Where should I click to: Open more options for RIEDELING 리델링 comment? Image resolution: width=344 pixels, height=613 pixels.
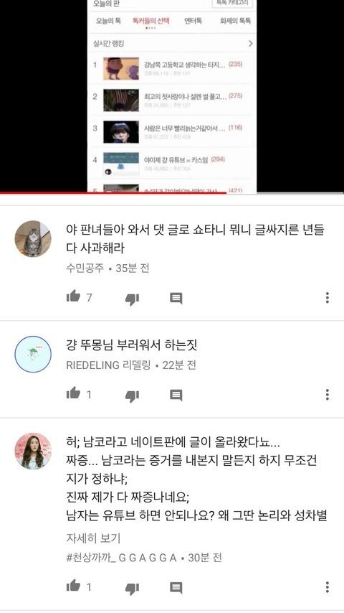point(328,394)
